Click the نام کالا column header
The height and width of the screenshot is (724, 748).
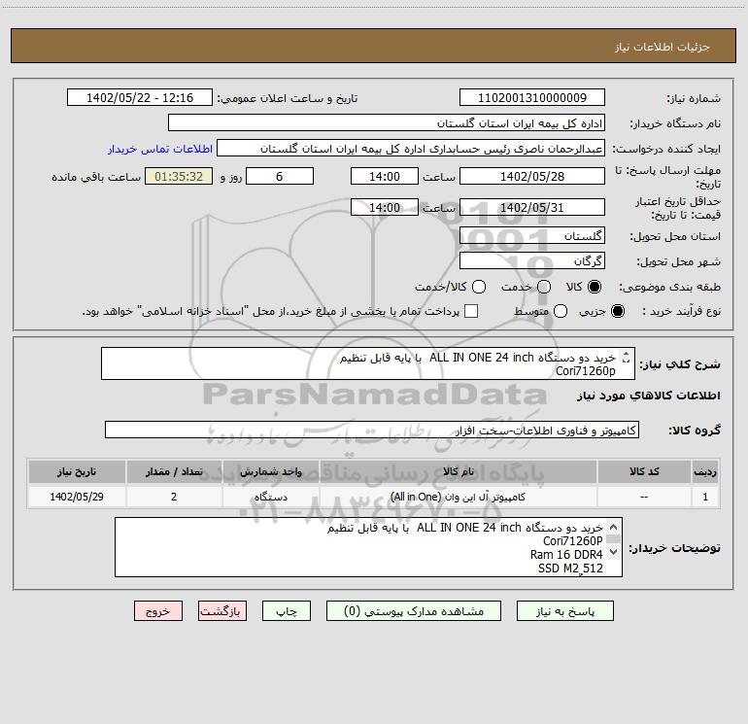pyautogui.click(x=459, y=471)
